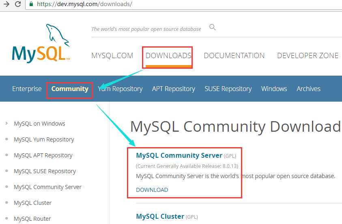Open the MYSQL.COM top navigation tab
The image size is (342, 224).
pos(112,56)
